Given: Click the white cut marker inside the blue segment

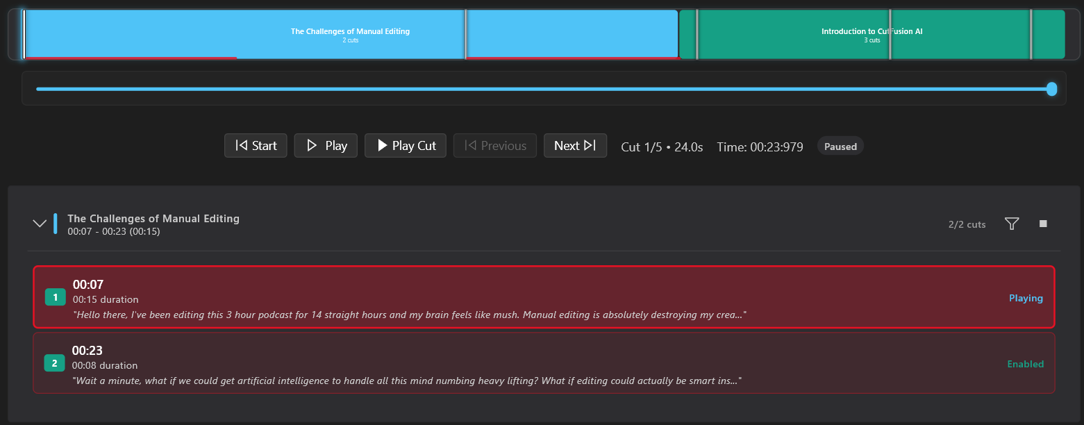Looking at the screenshot, I should tap(466, 33).
